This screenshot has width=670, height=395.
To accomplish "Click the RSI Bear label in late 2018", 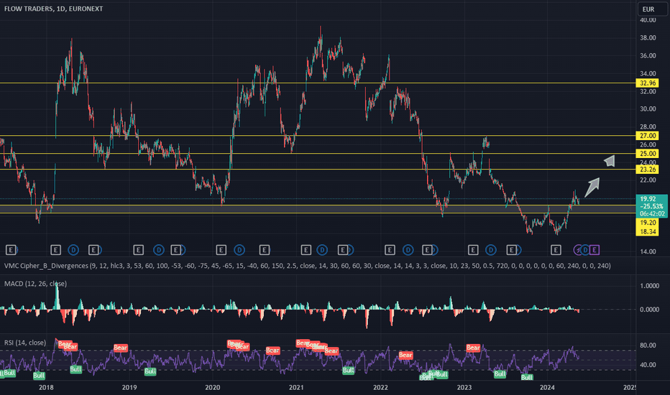I will (121, 348).
